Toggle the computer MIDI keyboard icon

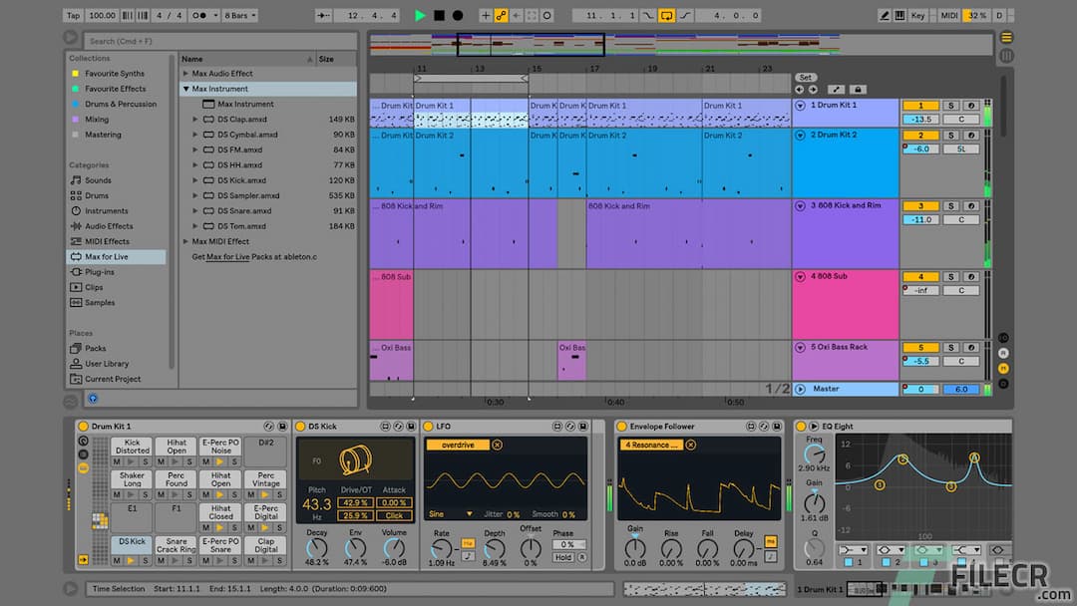(x=900, y=14)
